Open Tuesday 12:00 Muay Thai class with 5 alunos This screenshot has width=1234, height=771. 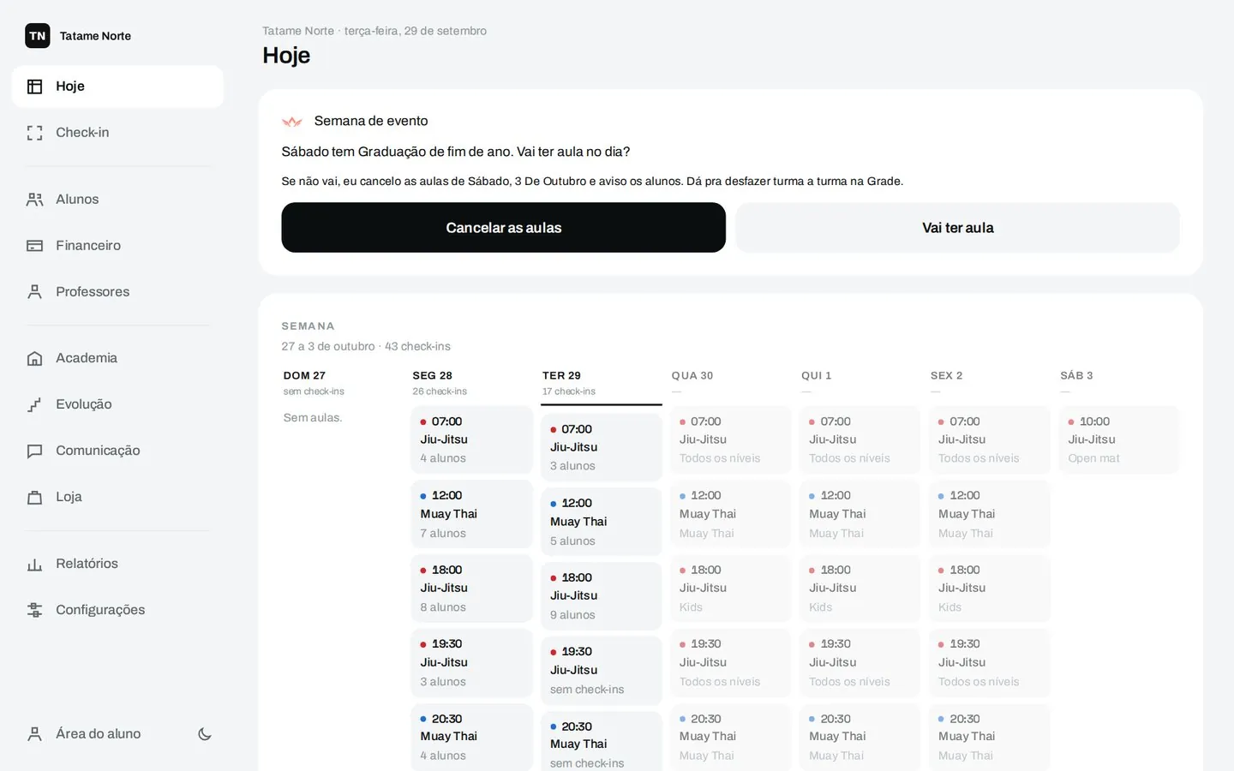coord(601,522)
